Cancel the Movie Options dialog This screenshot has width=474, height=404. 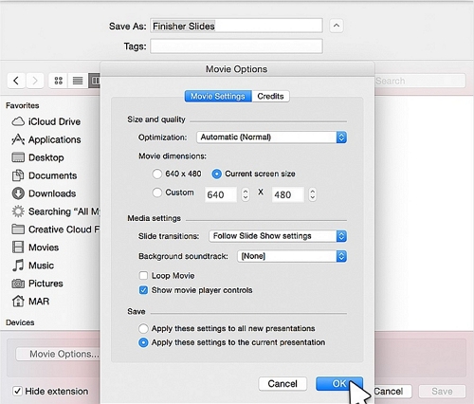pyautogui.click(x=283, y=384)
